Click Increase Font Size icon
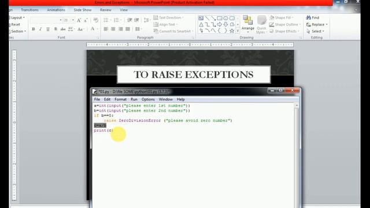This screenshot has height=208, width=370. [79, 20]
